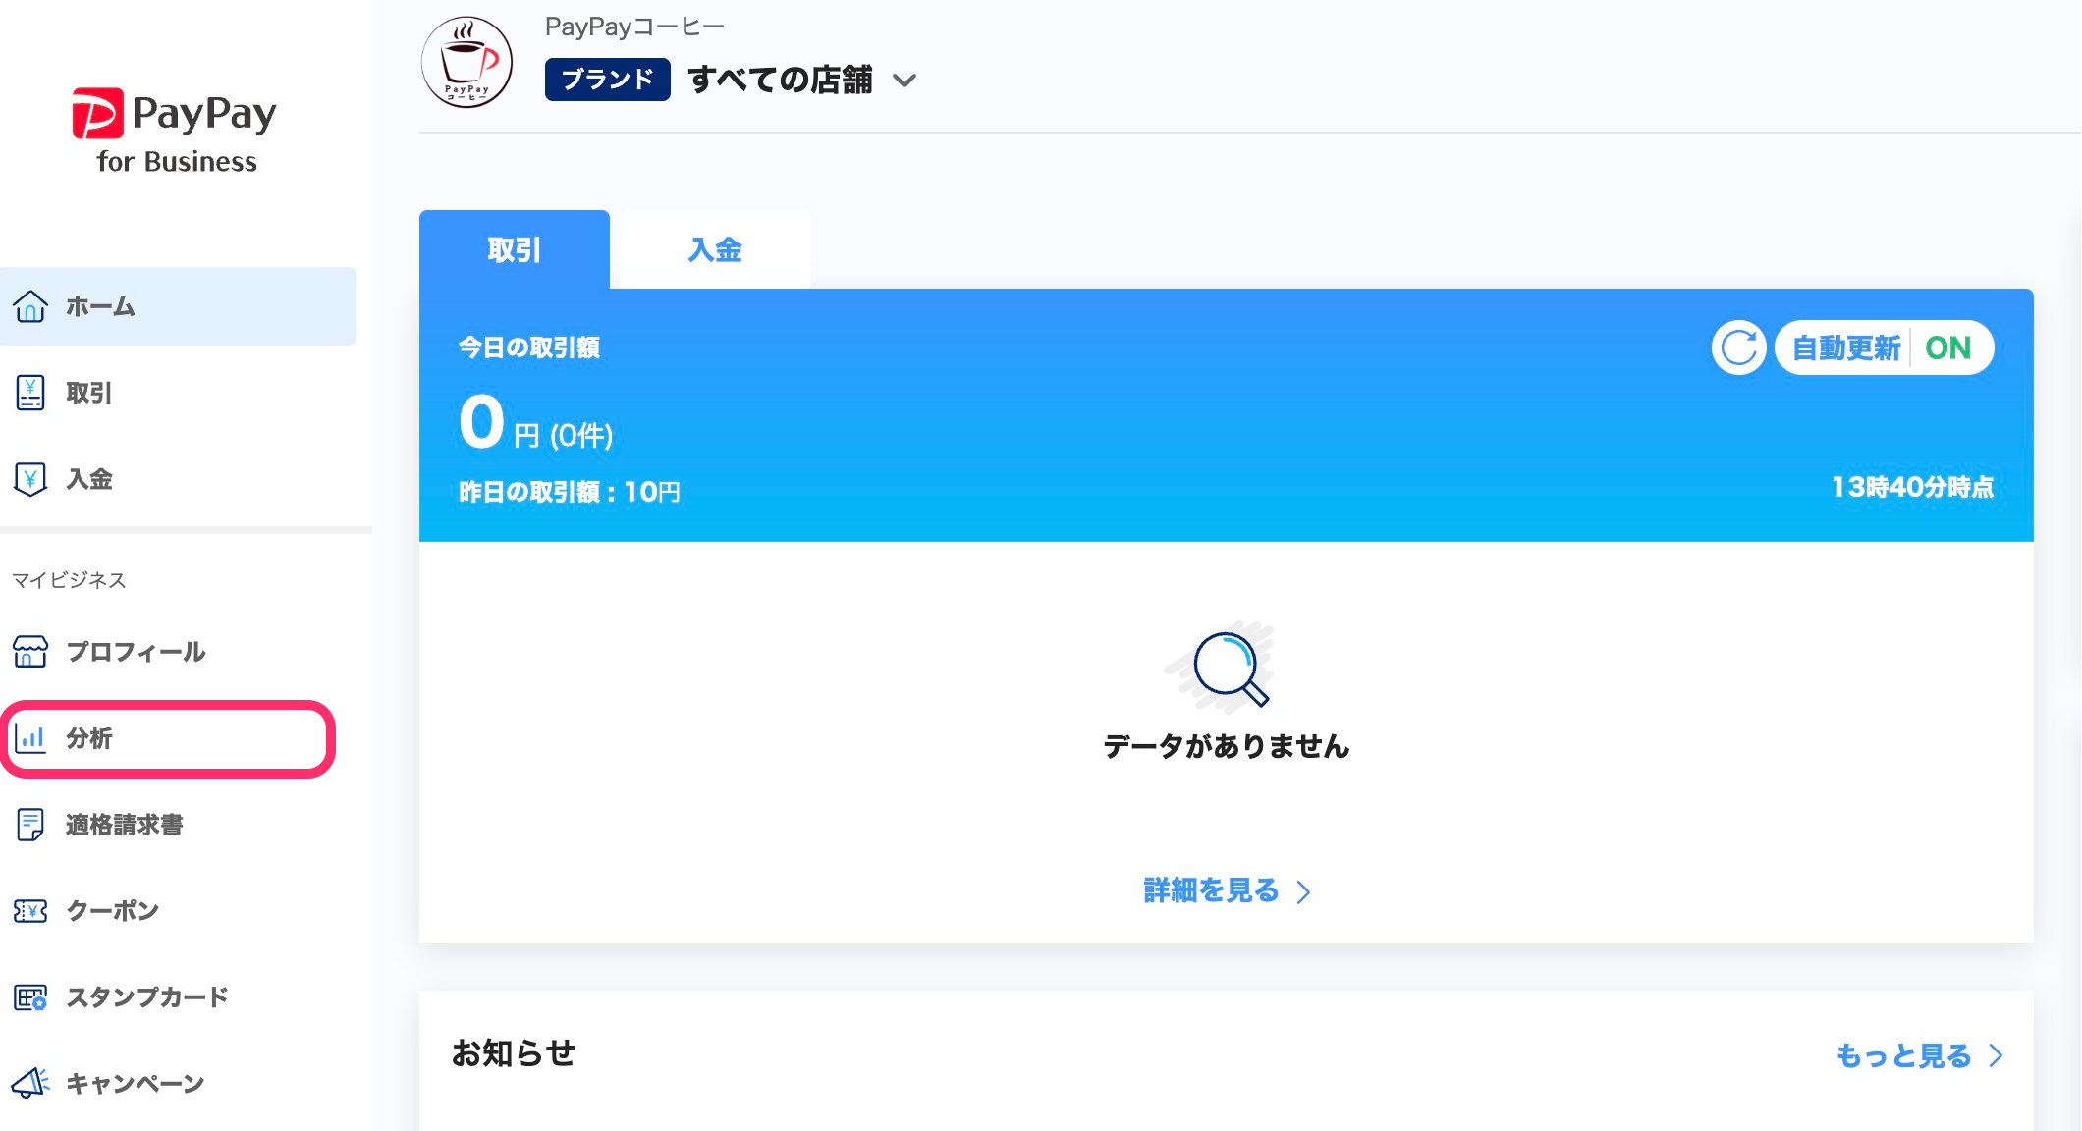The width and height of the screenshot is (2082, 1131).
Task: Click the chevron next to 詳細を見る
Action: coord(1303,891)
